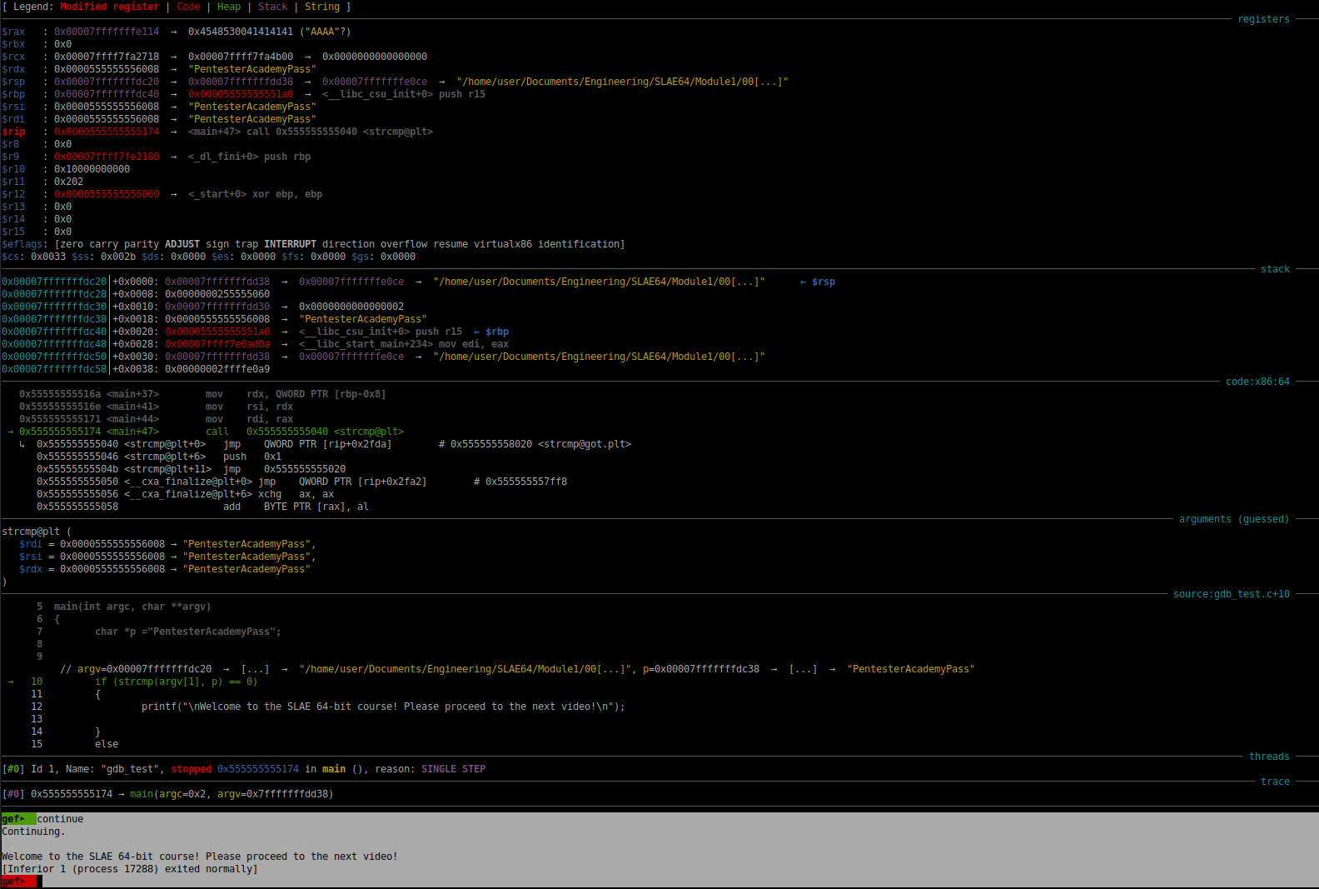Click the printf Welcome source line
1319x889 pixels.
pos(383,707)
